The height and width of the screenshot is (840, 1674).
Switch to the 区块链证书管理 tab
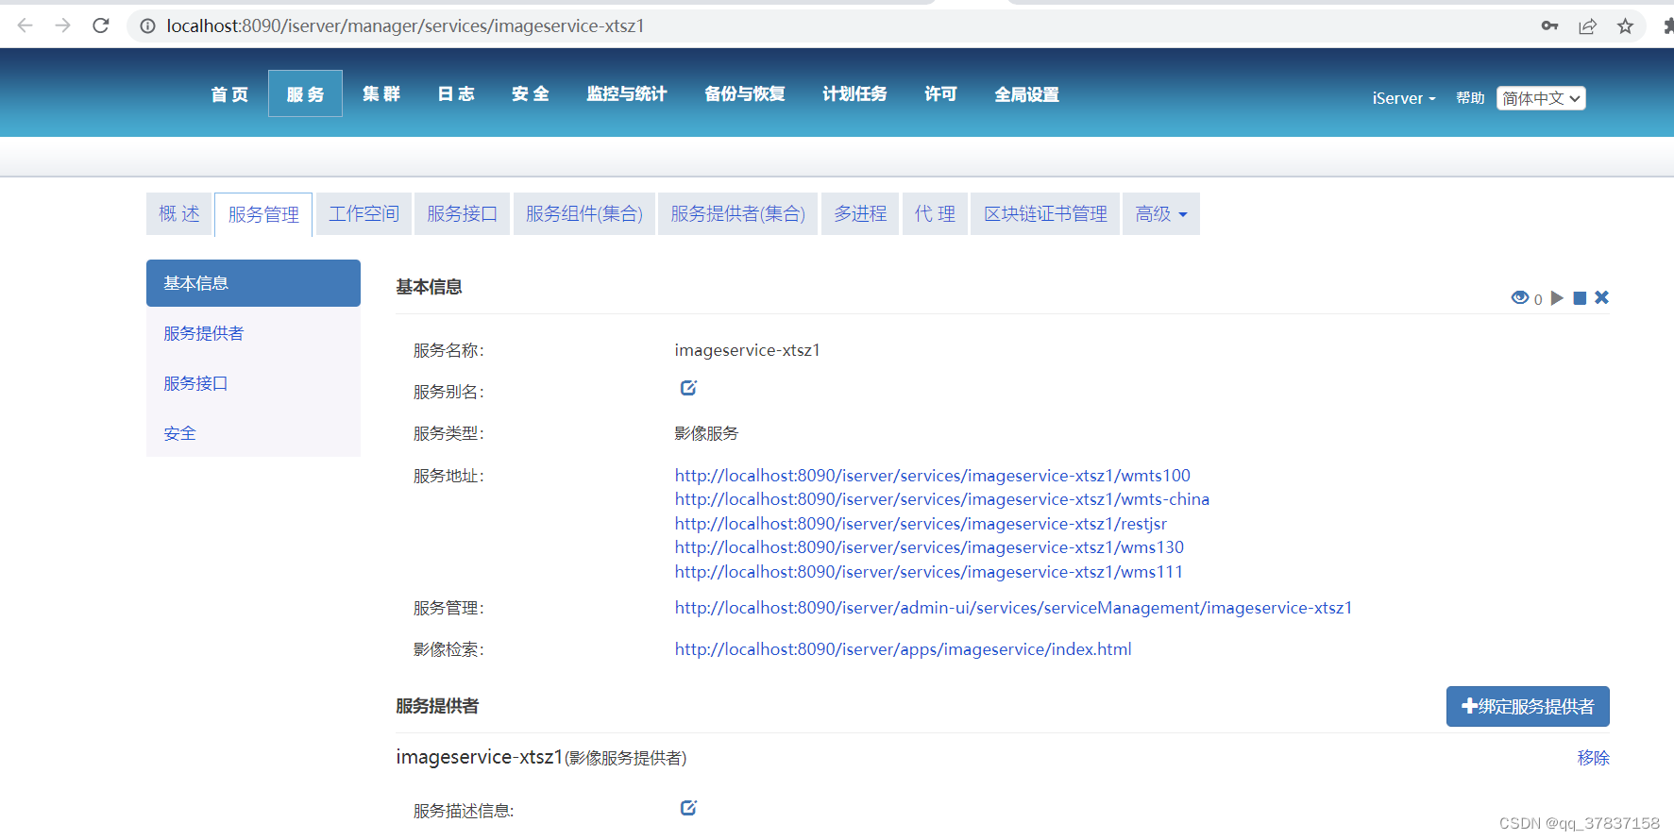pyautogui.click(x=1045, y=214)
